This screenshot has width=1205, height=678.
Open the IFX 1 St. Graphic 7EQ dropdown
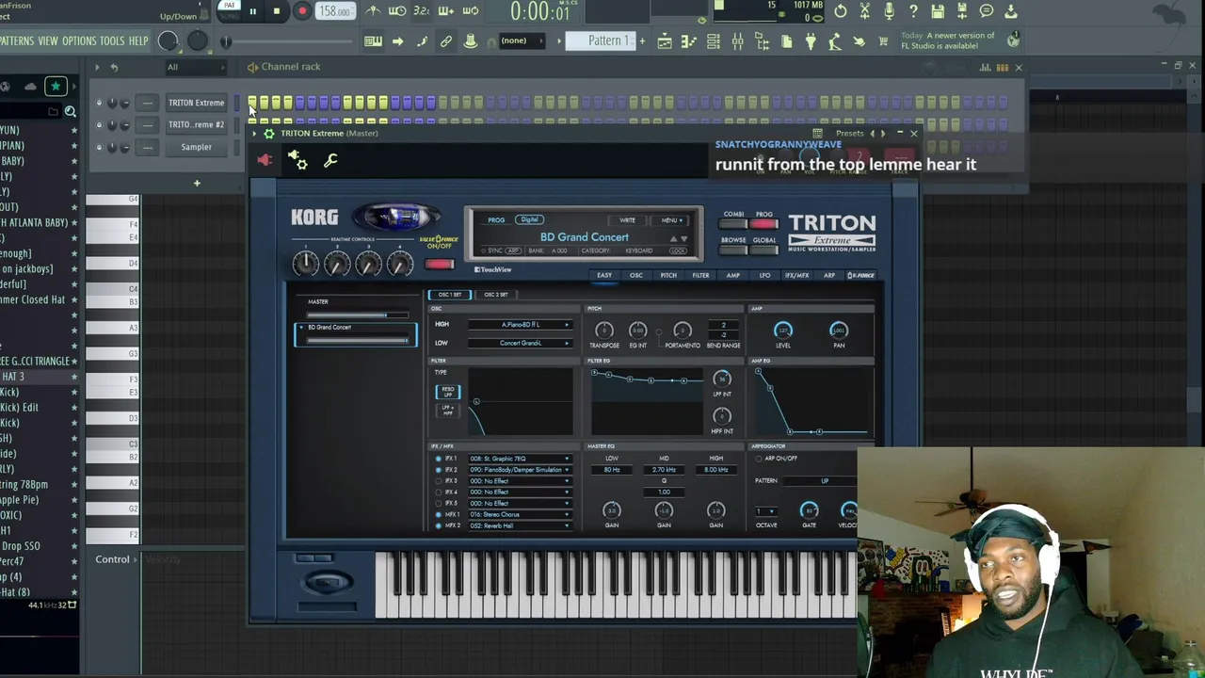(x=520, y=459)
